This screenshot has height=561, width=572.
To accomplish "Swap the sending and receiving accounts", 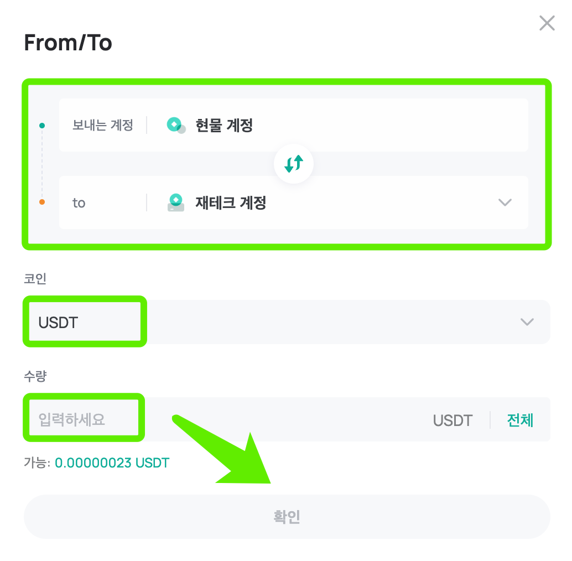I will (294, 164).
